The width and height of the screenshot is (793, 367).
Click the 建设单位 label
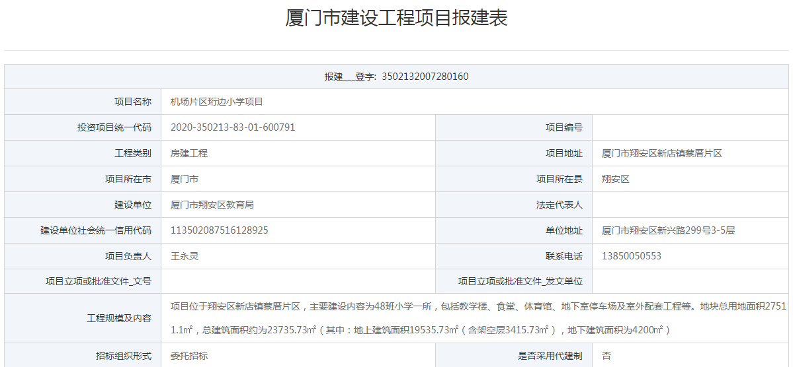point(133,205)
